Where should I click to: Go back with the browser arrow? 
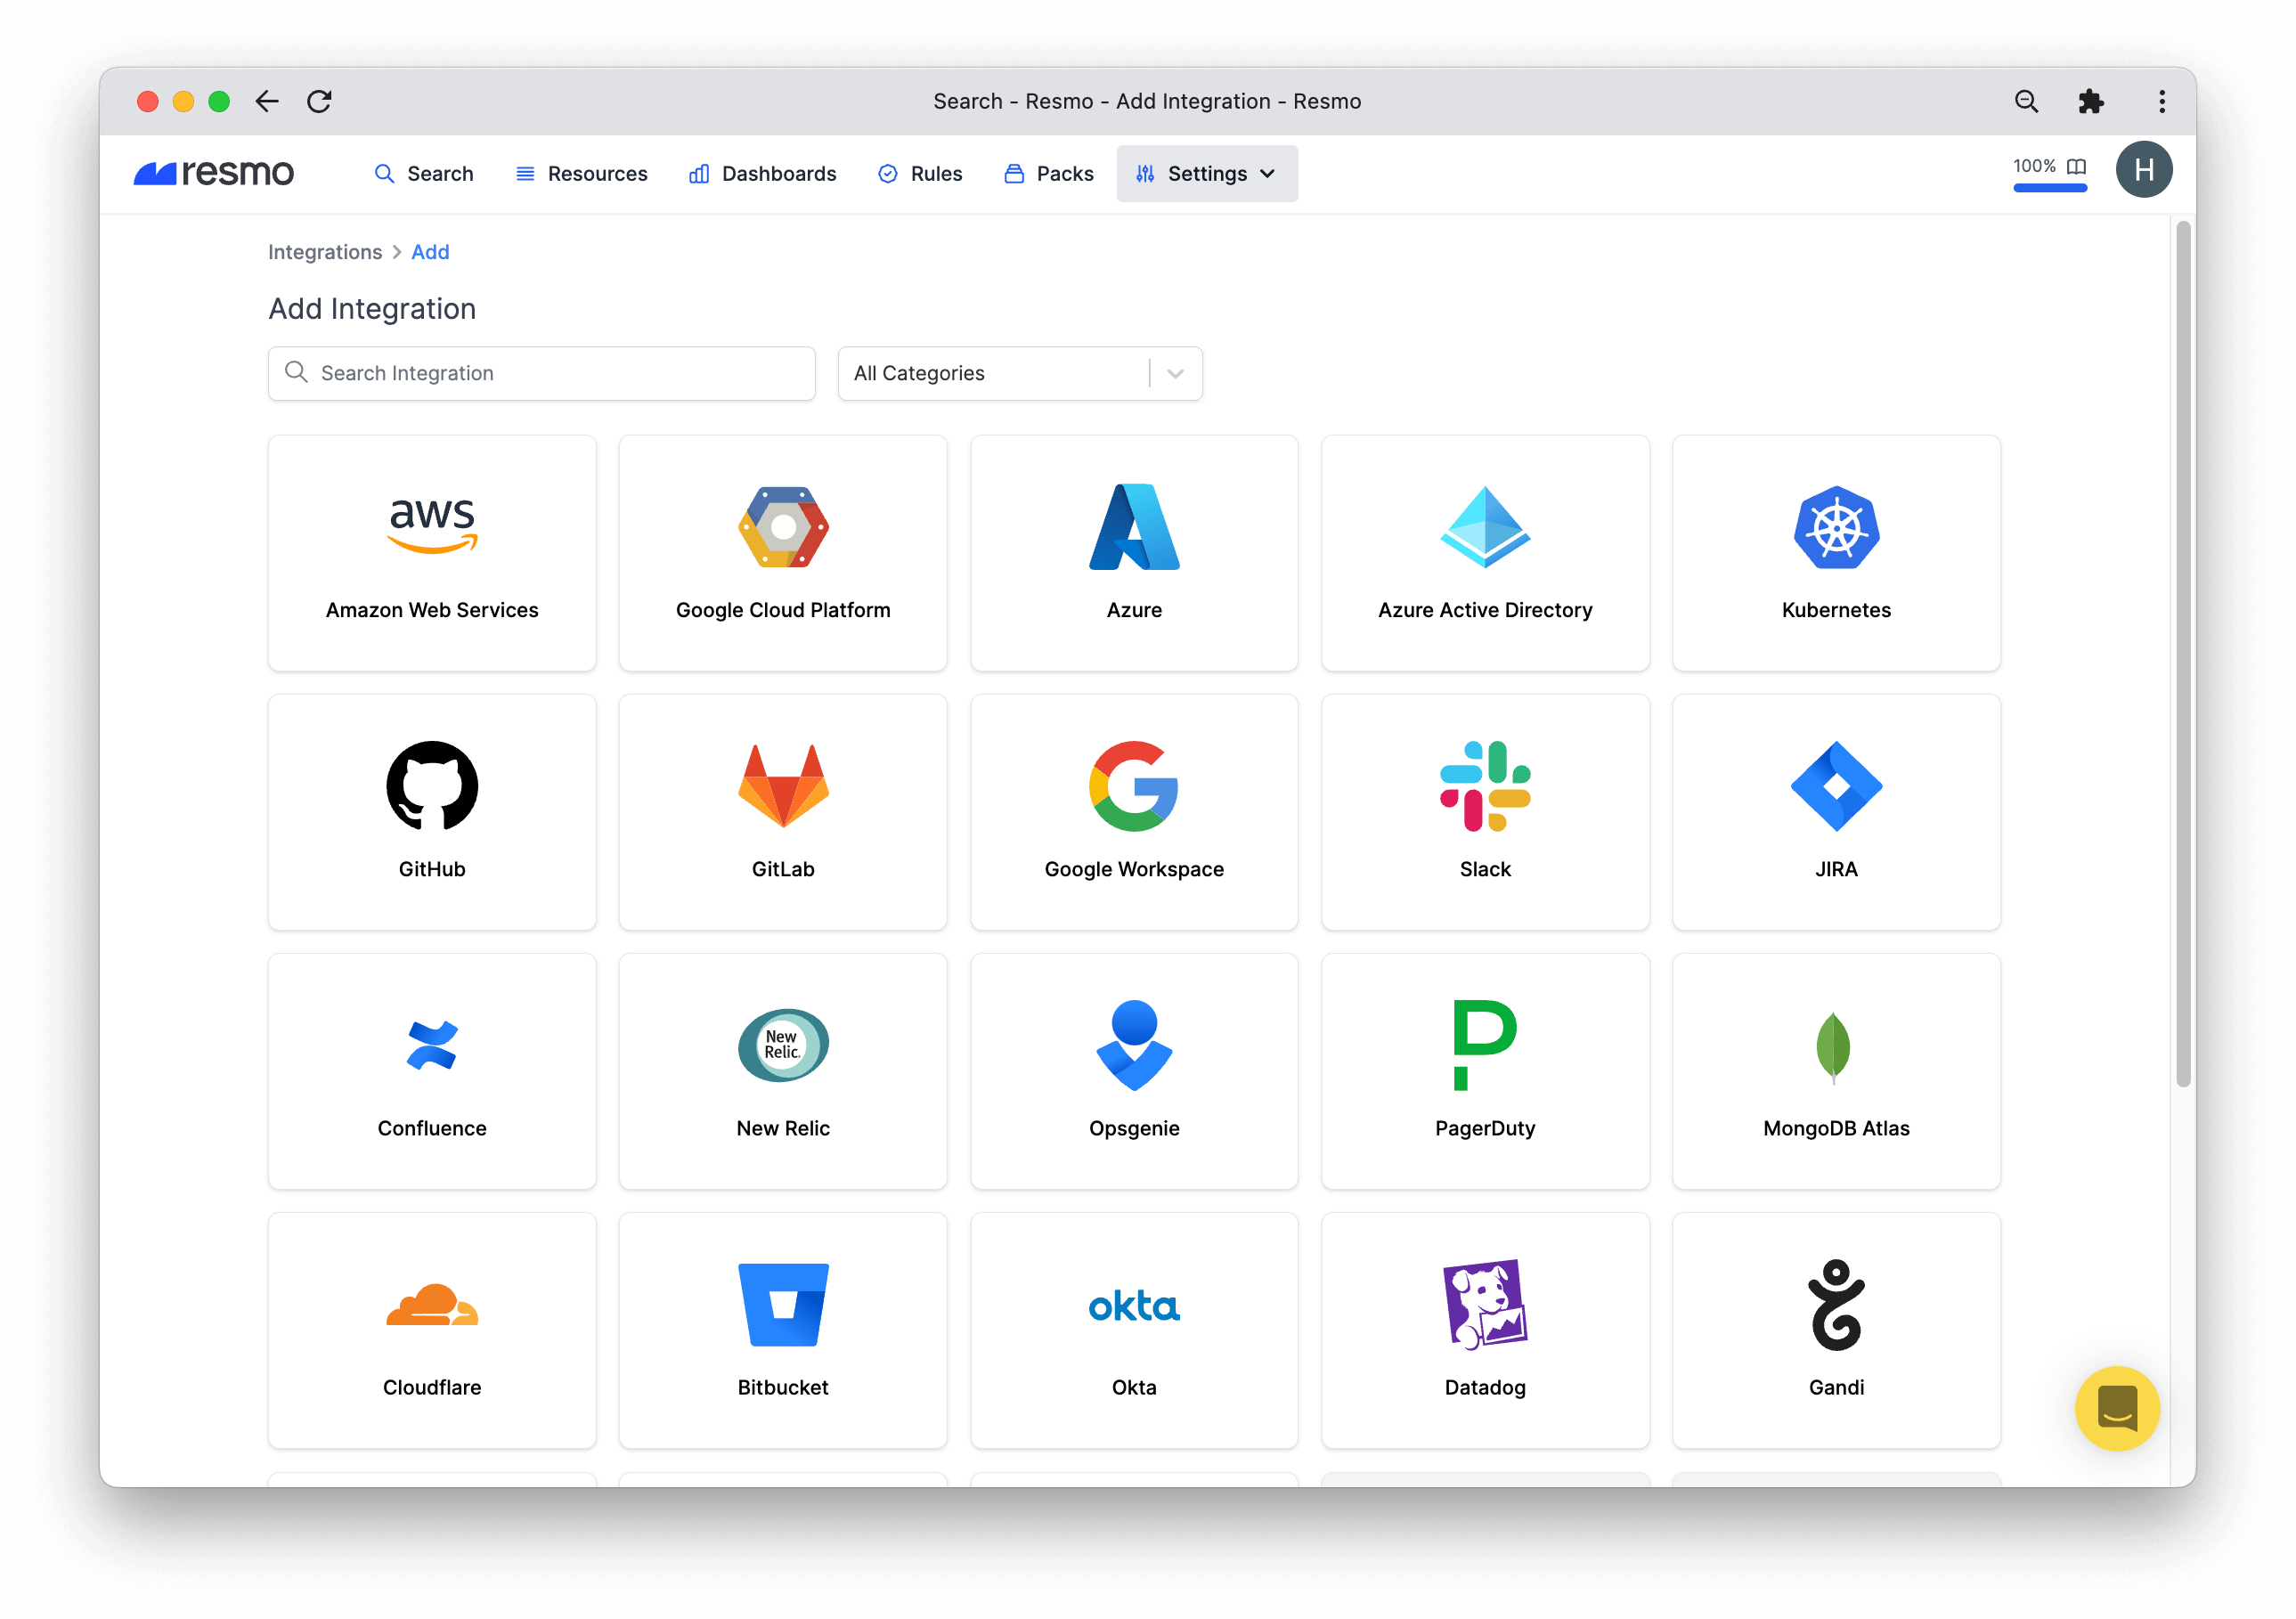[266, 101]
